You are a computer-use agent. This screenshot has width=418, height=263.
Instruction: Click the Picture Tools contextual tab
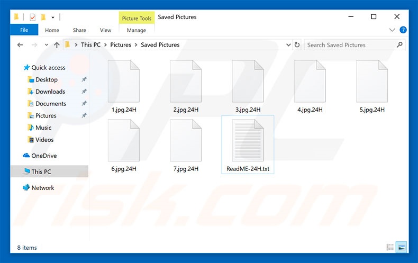pos(137,18)
